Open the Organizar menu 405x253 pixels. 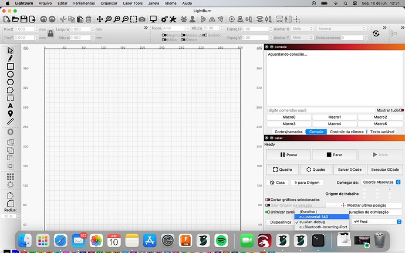click(x=109, y=4)
